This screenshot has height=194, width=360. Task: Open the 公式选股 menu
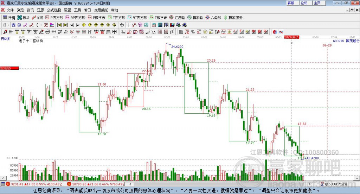(x=54, y=10)
